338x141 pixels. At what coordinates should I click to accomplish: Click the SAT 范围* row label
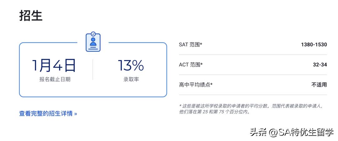191,45
